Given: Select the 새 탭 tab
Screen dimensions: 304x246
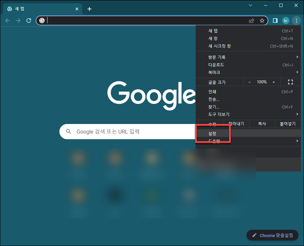Looking at the screenshot, I should click(42, 9).
